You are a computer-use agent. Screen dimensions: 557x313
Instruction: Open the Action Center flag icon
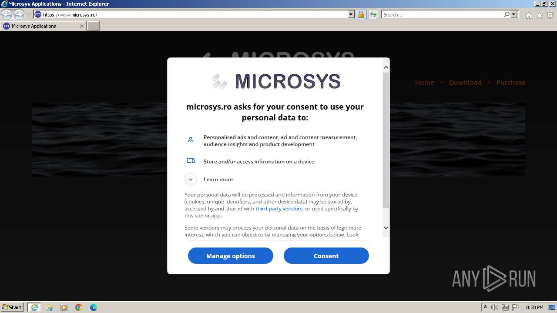[516, 307]
